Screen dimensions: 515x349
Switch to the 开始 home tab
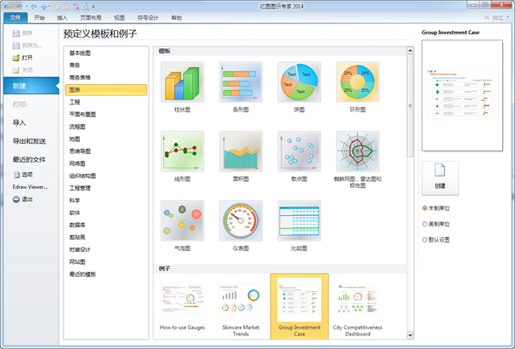39,18
